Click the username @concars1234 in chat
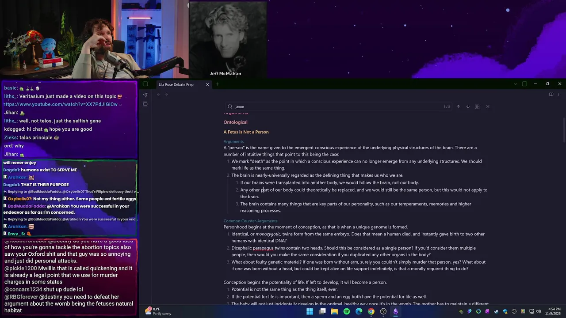 (x=23, y=290)
